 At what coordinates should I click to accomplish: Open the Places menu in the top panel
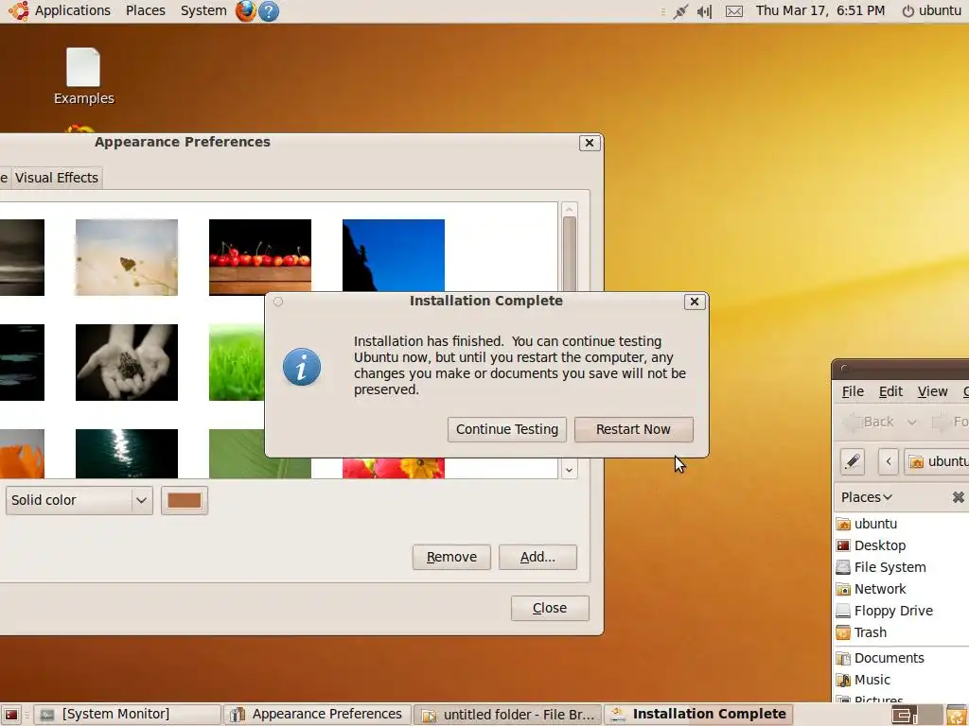145,10
